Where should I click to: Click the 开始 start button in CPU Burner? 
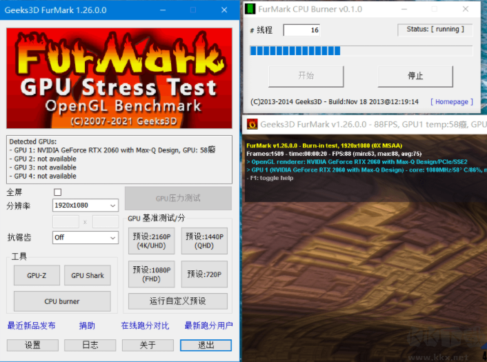click(x=306, y=76)
